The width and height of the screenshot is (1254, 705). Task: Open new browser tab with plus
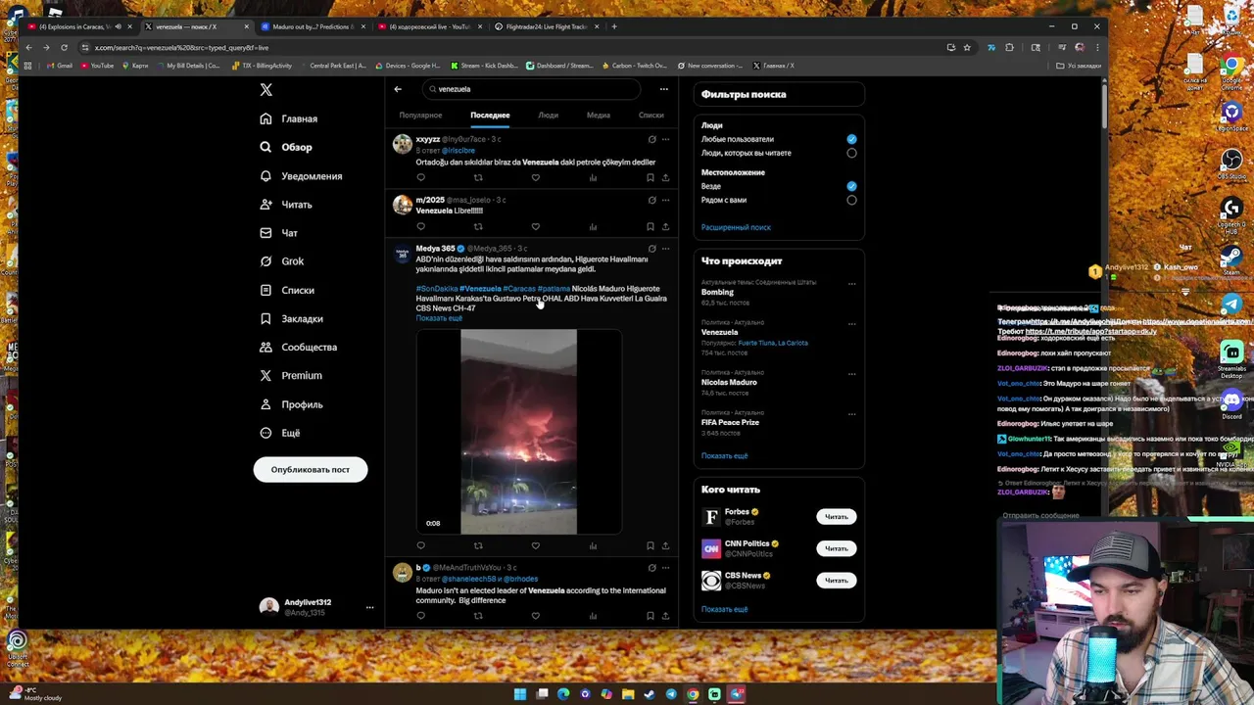[614, 26]
